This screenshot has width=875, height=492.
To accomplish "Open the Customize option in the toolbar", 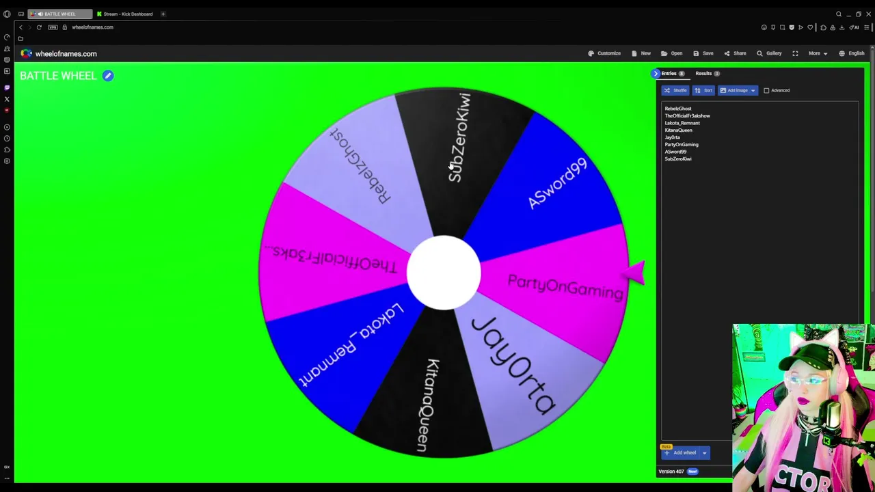I will 604,53.
